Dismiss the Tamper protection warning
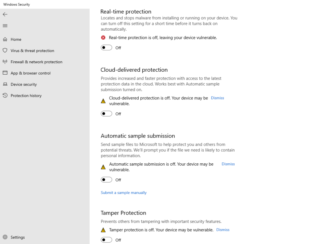The width and height of the screenshot is (331, 244). 223,230
